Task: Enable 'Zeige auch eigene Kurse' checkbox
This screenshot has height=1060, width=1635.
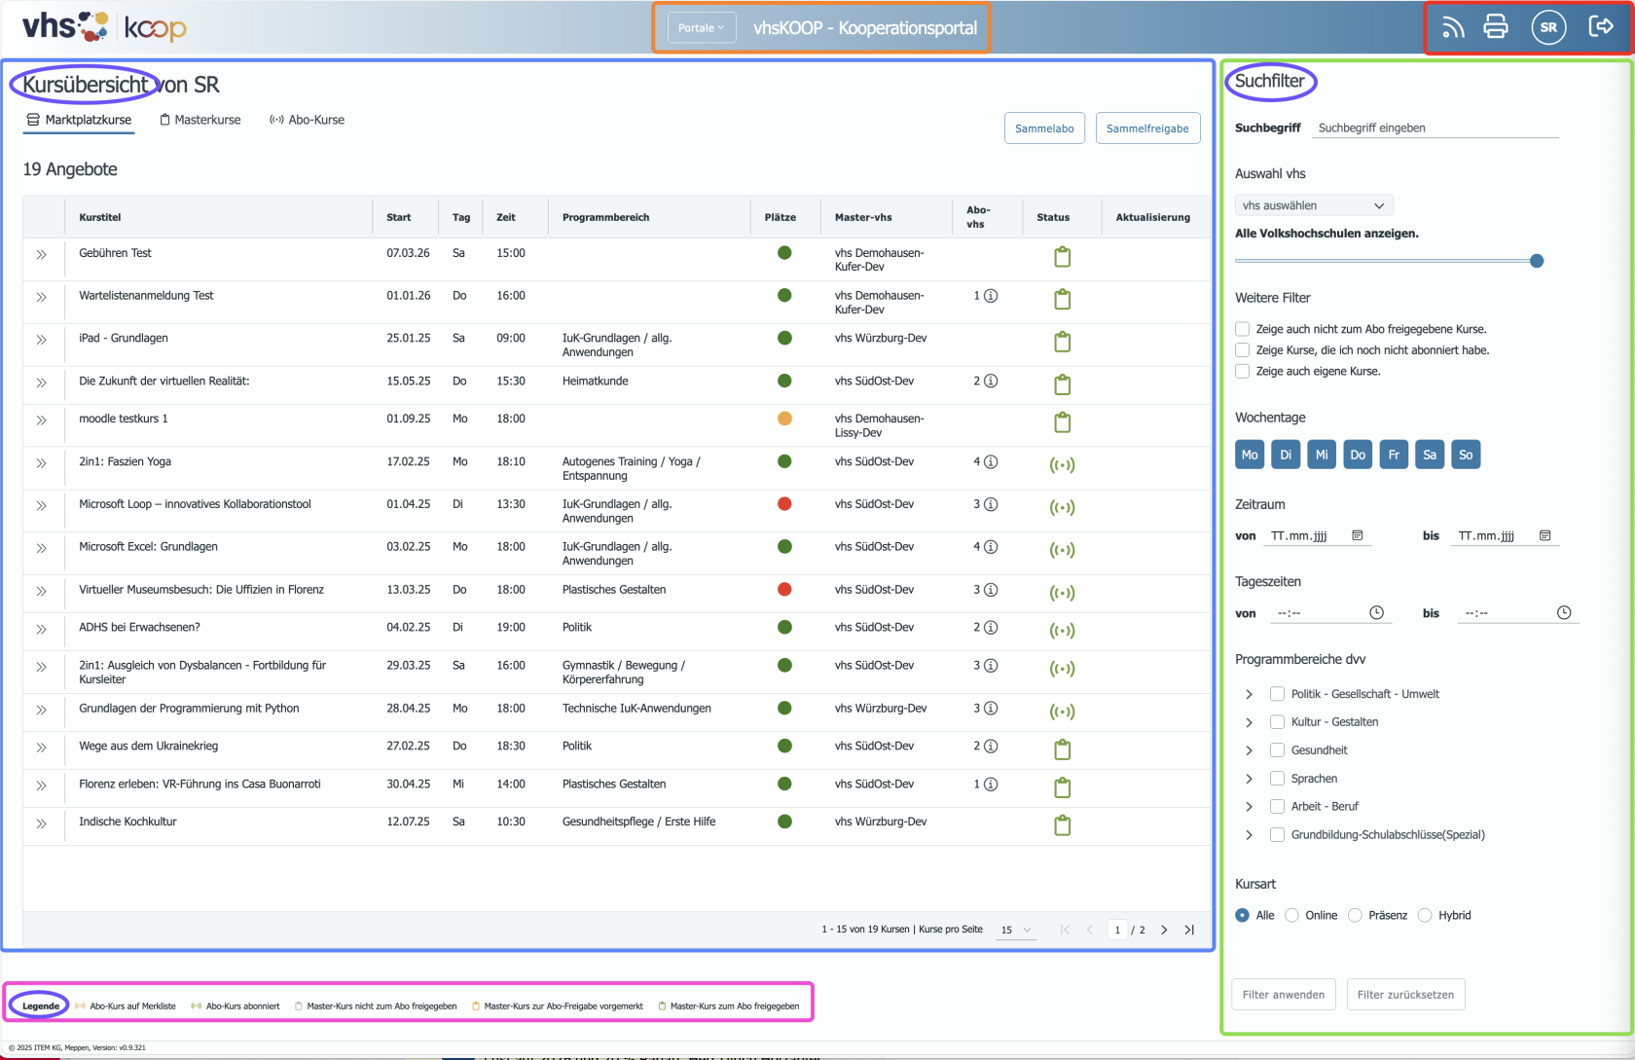Action: 1242,371
